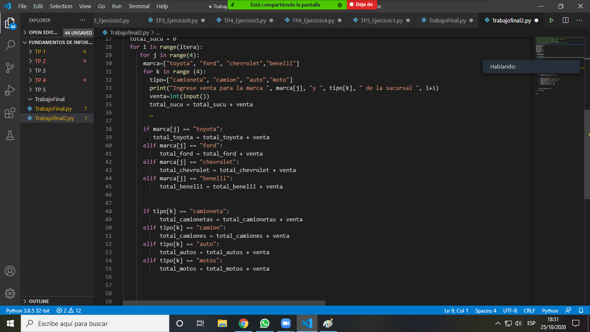Open Windows action center notifications

pyautogui.click(x=576, y=323)
